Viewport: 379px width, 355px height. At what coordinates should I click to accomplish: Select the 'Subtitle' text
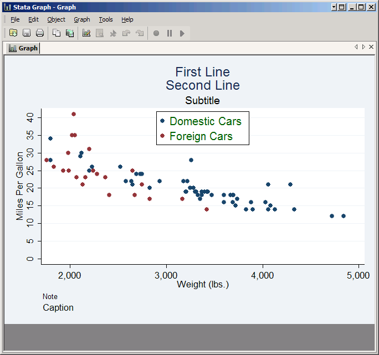pyautogui.click(x=203, y=101)
